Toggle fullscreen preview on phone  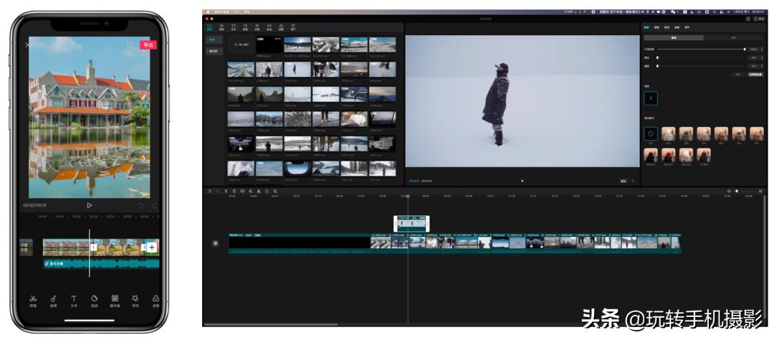pyautogui.click(x=130, y=44)
